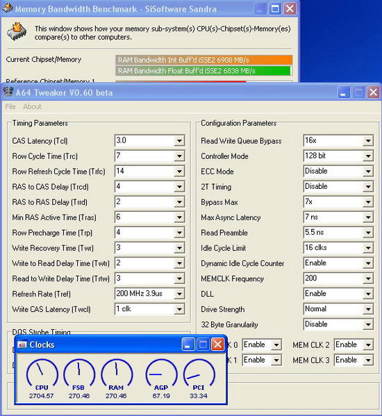The width and height of the screenshot is (382, 416).
Task: Click the PCI value 33.34
Action: point(199,396)
